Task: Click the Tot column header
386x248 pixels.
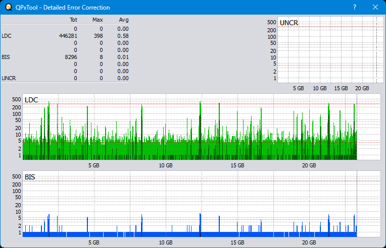Action: point(73,20)
